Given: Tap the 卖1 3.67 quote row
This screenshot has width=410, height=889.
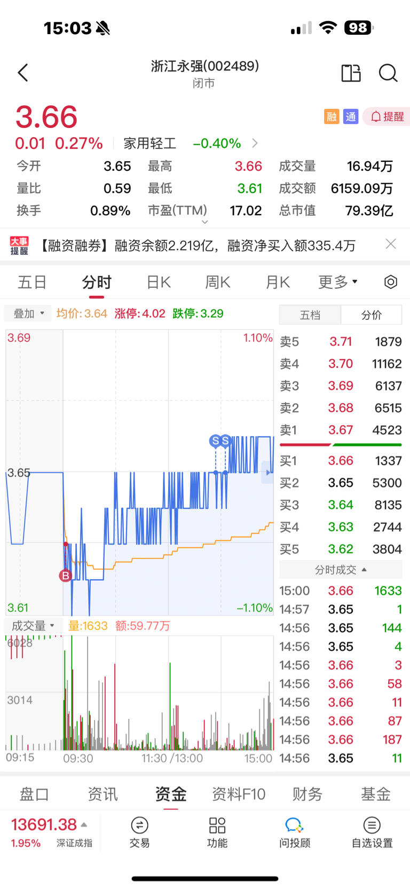Looking at the screenshot, I should click(x=341, y=430).
